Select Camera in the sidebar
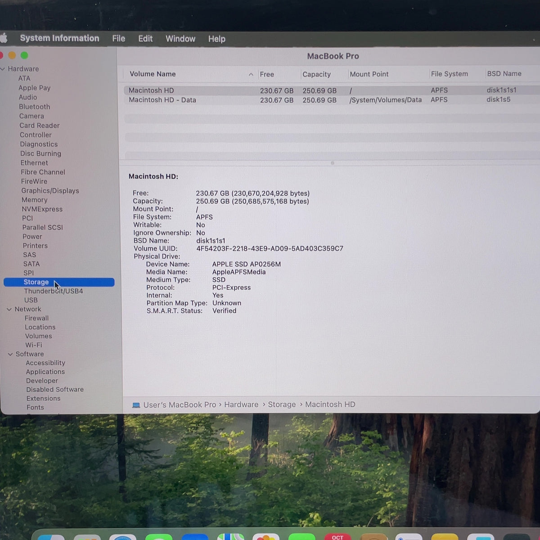Image resolution: width=540 pixels, height=540 pixels. click(31, 116)
